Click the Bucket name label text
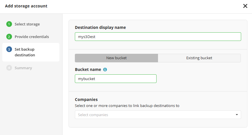 pos(88,70)
